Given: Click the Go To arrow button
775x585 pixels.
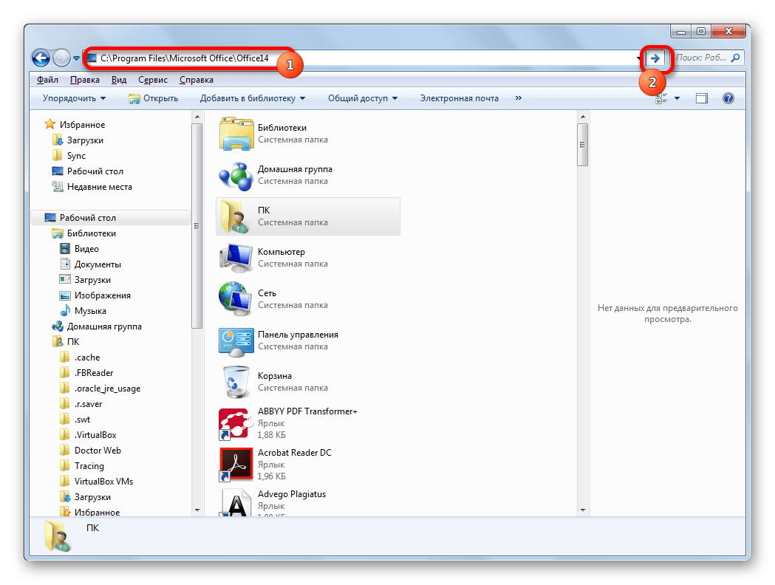Looking at the screenshot, I should coord(655,58).
